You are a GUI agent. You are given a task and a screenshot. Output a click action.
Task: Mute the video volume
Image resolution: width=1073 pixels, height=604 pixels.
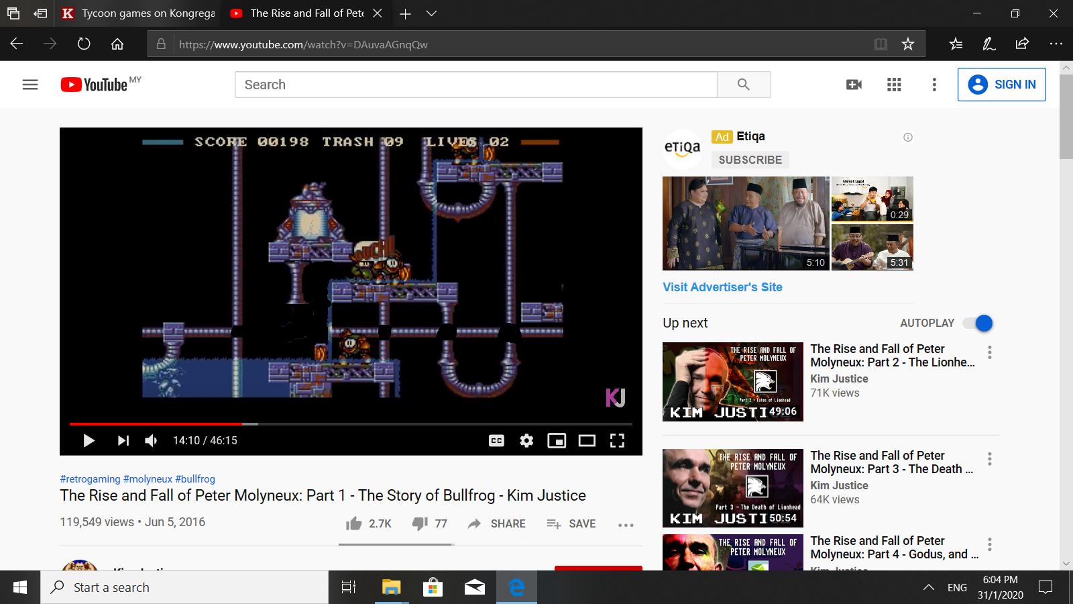point(151,441)
